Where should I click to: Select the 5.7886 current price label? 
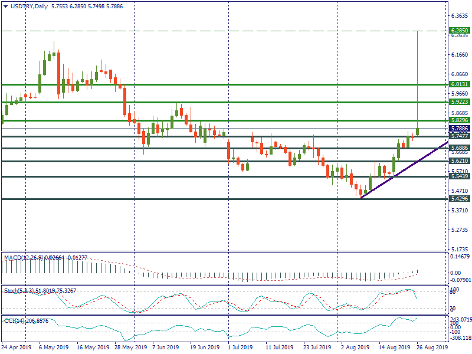(x=458, y=128)
